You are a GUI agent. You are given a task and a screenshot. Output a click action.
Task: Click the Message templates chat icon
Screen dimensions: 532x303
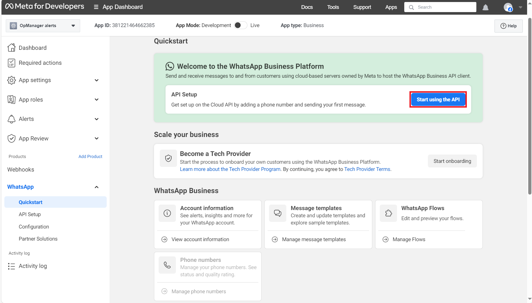click(277, 213)
